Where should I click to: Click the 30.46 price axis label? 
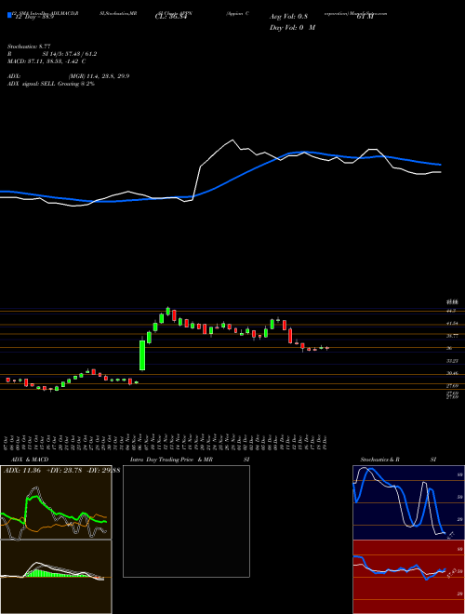click(x=452, y=374)
